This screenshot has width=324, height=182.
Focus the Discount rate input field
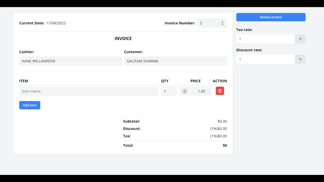(265, 59)
